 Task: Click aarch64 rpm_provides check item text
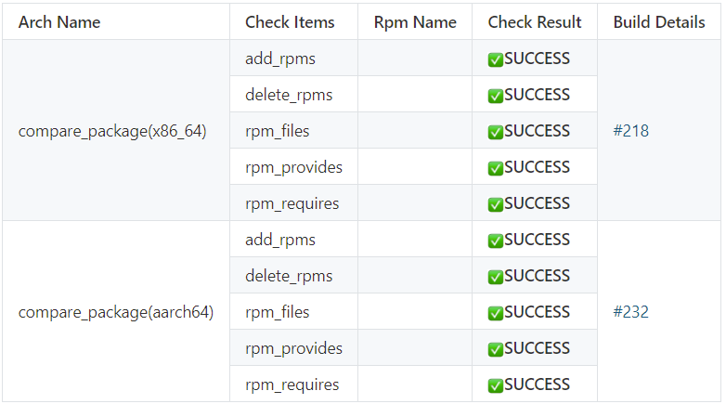293,348
